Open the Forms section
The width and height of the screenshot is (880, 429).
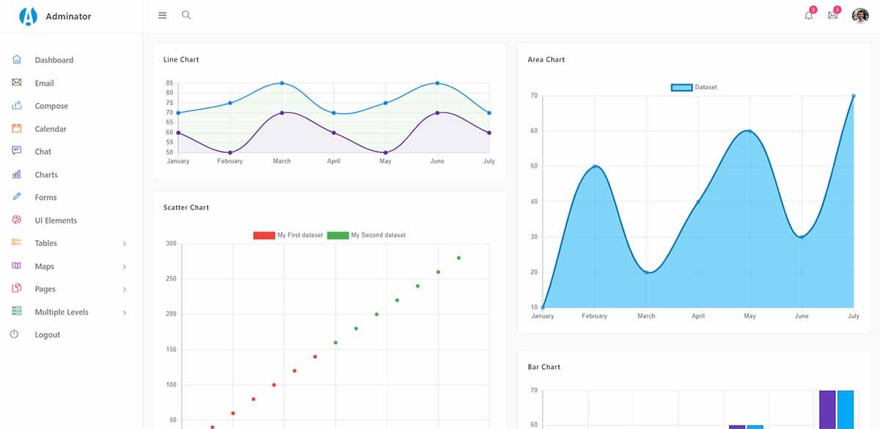45,197
